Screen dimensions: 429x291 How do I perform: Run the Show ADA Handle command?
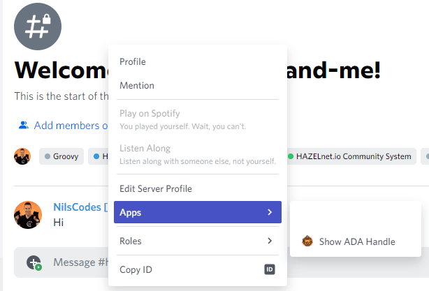(x=356, y=241)
